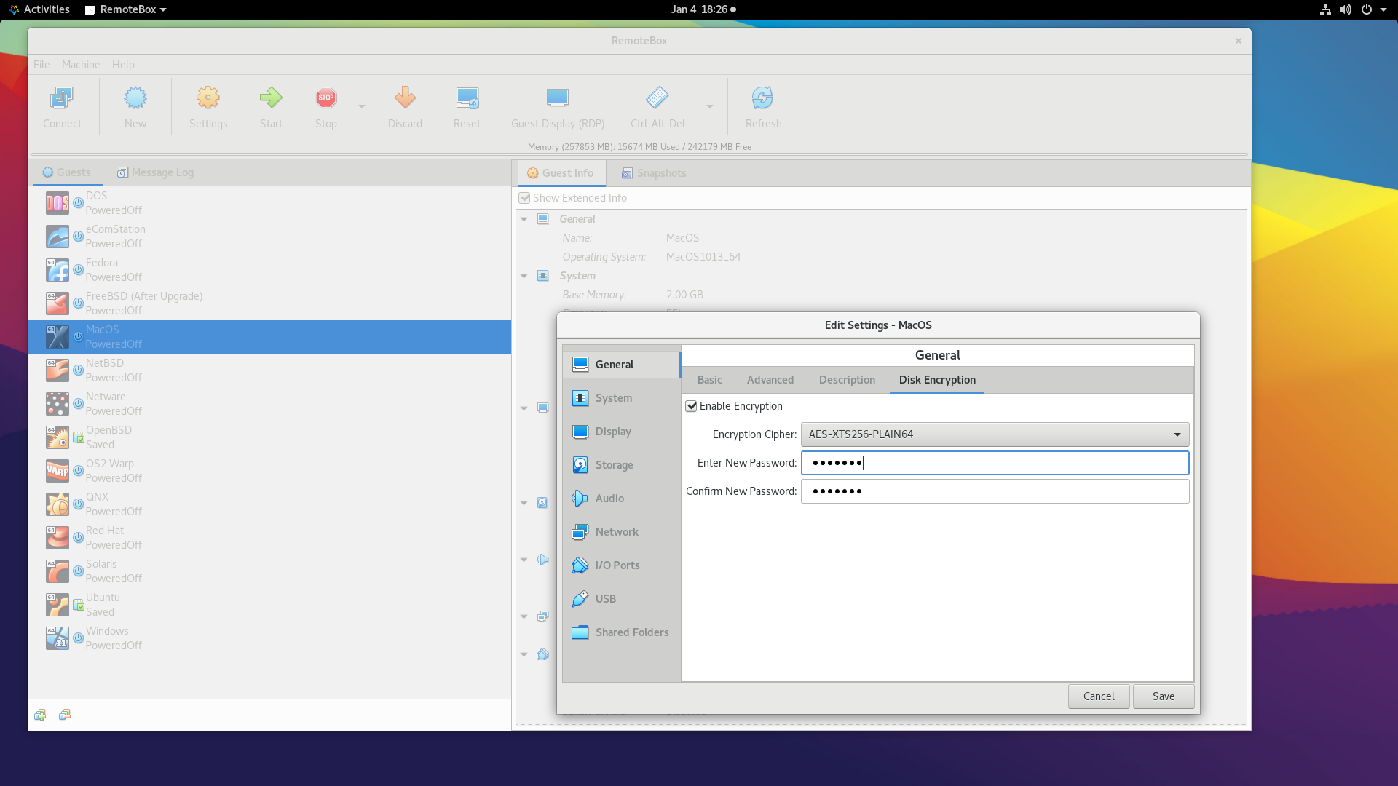The height and width of the screenshot is (786, 1398).
Task: Click the Save button
Action: click(x=1163, y=696)
